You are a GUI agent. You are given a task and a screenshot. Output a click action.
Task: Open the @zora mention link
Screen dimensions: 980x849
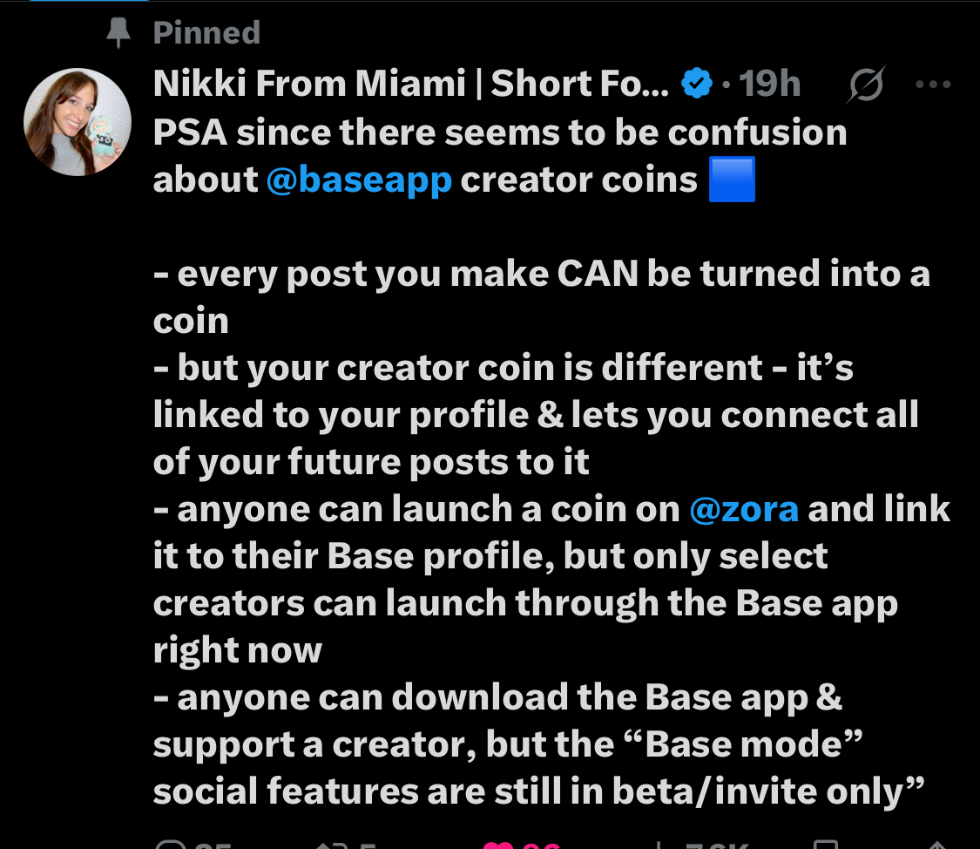coord(743,509)
